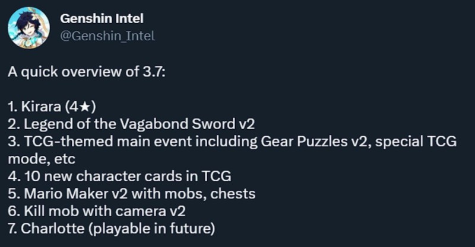Select the text 'A quick overview of 3.7:'

click(x=87, y=72)
